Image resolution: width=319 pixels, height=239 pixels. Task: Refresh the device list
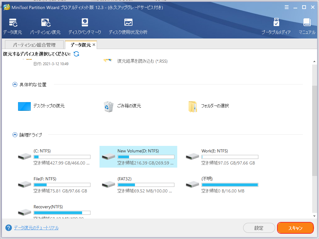click(76, 53)
